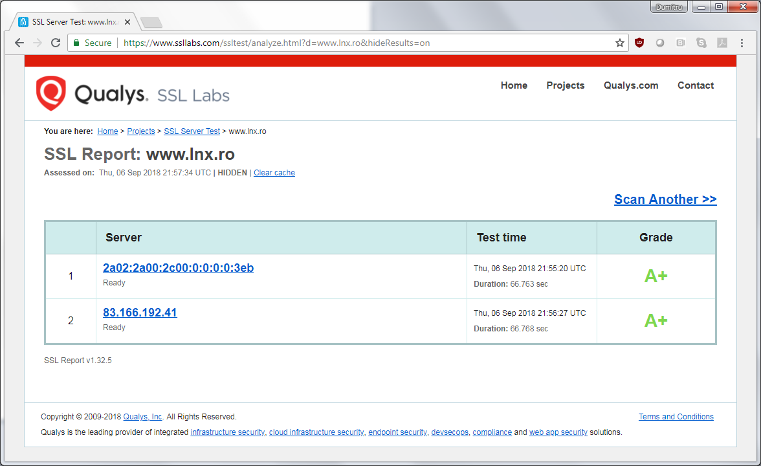Click the Clear cache link
This screenshot has width=761, height=466.
[274, 173]
